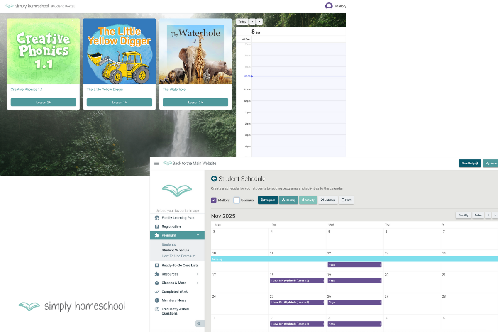Image resolution: width=498 pixels, height=332 pixels.
Task: Open The Little Yellow Digger cover thumbnail
Action: (119, 51)
